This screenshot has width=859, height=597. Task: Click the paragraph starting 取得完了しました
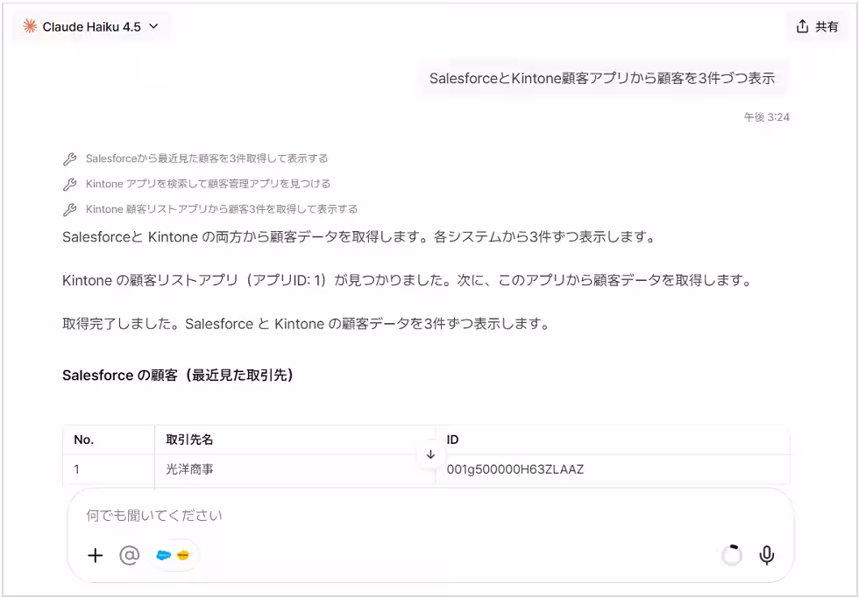coord(306,323)
